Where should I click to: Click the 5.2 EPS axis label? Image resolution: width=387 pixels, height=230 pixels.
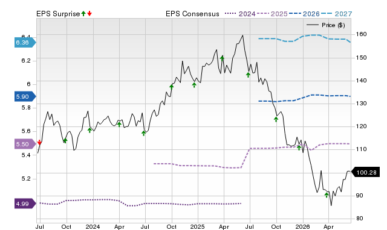pos(26,178)
